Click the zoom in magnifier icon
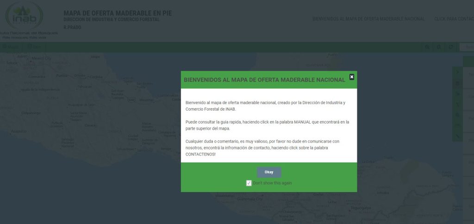474x224 pixels. tap(427, 47)
